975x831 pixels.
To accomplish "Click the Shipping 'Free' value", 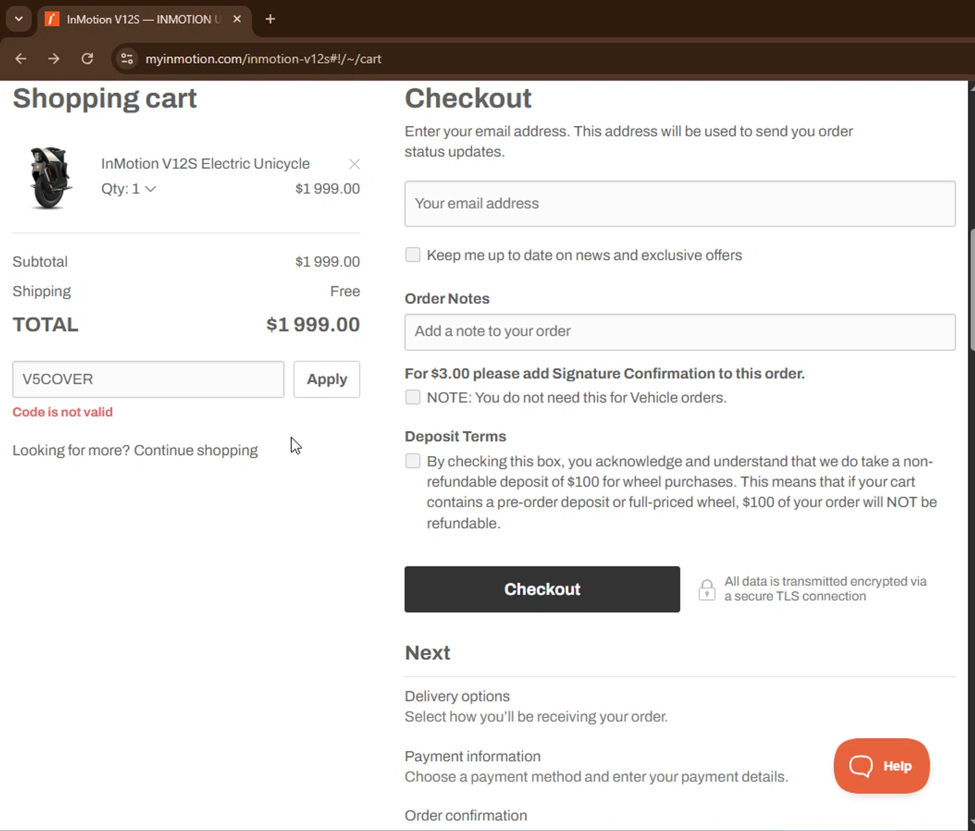I will [x=344, y=291].
